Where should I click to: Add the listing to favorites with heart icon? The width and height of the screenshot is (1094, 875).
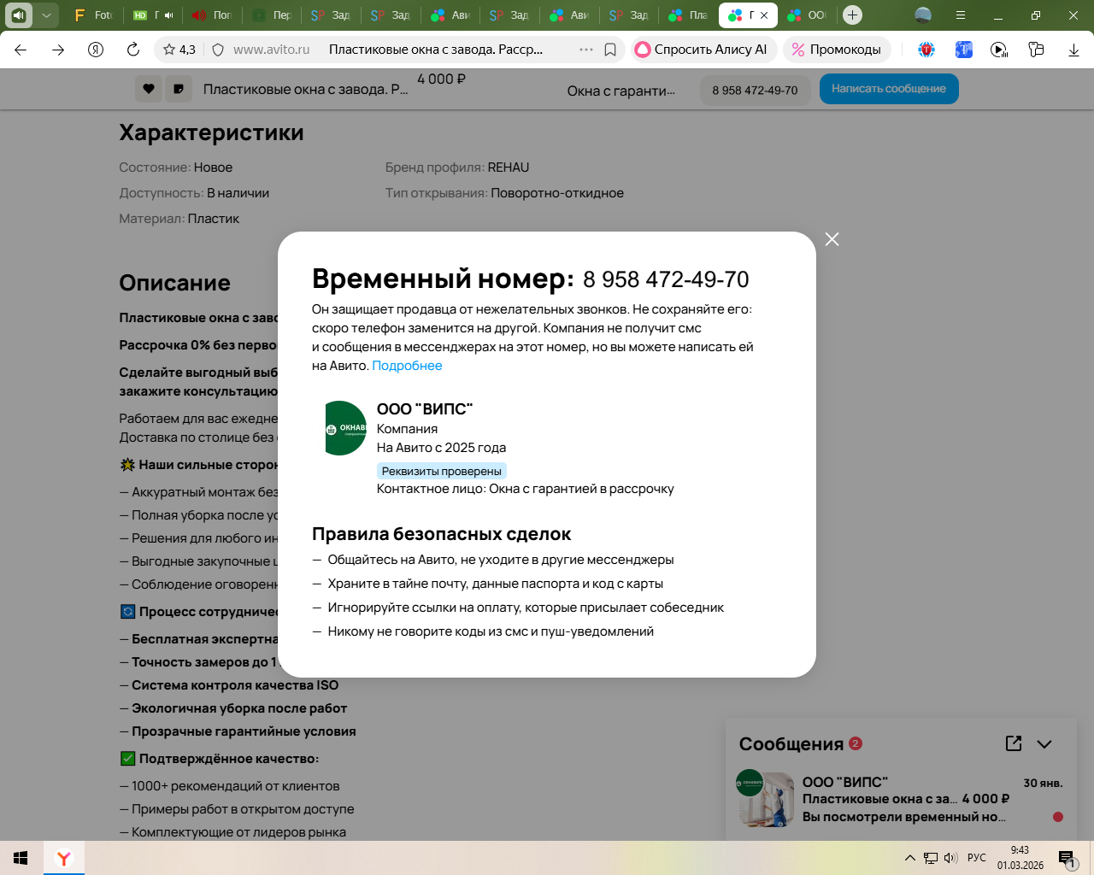click(149, 89)
